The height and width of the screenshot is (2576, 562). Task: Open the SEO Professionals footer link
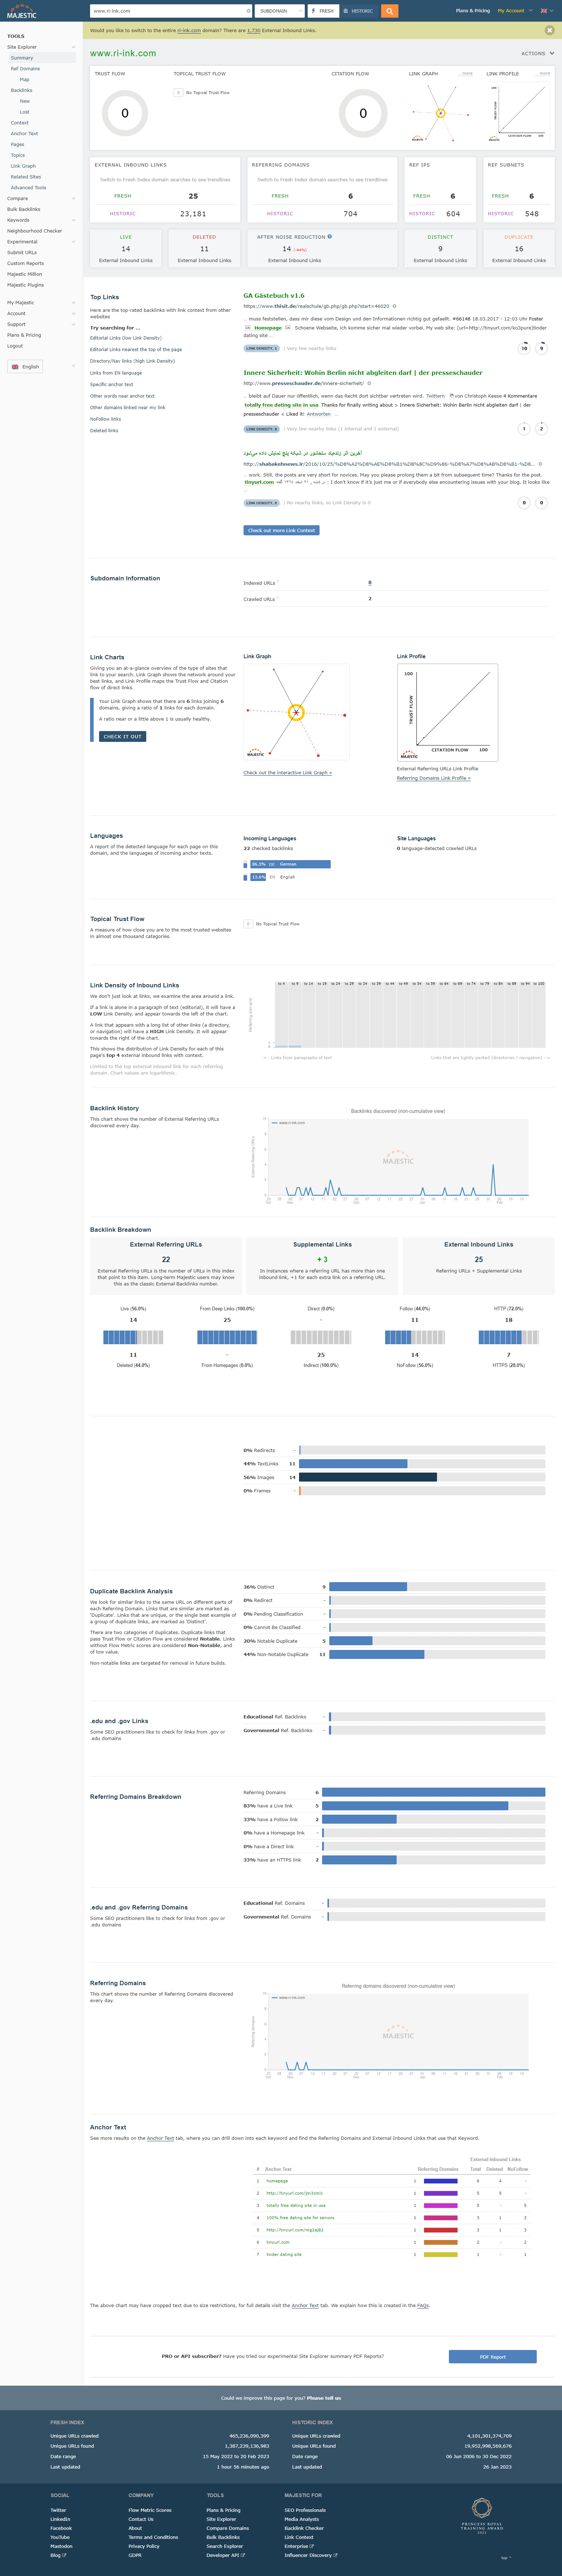[305, 2510]
